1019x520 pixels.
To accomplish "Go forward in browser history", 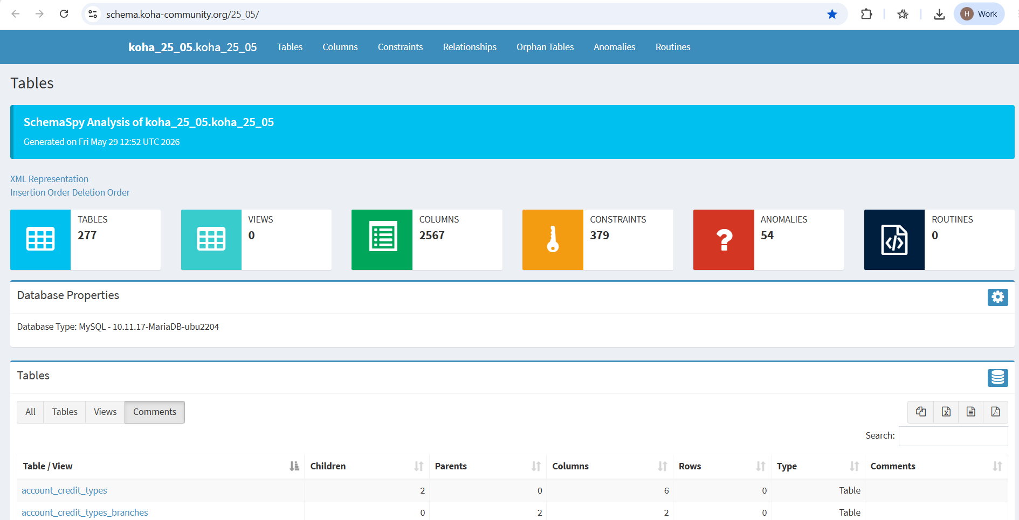I will coord(39,14).
